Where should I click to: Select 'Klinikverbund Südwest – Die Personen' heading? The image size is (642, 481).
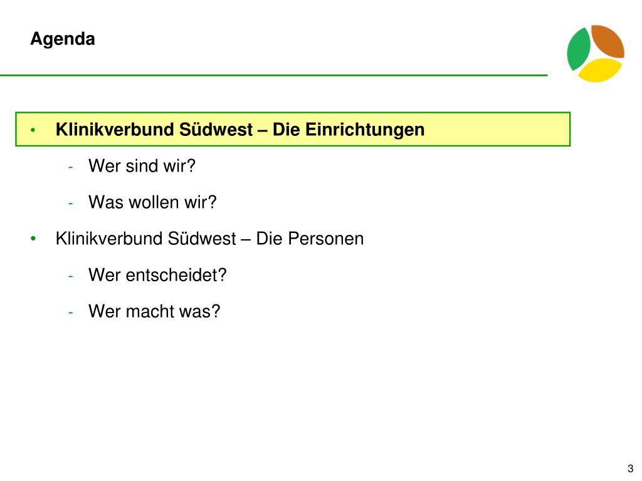(209, 239)
